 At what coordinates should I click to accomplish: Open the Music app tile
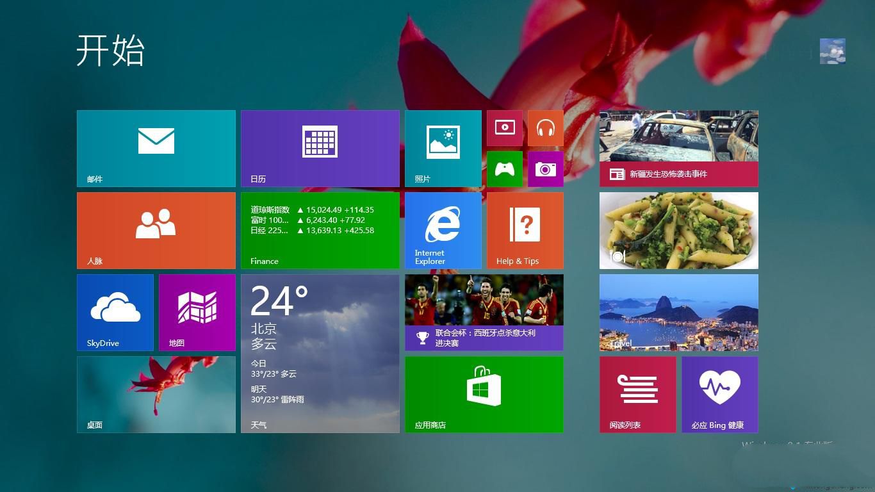coord(545,128)
